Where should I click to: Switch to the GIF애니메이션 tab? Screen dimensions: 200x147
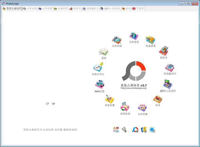[110, 9]
